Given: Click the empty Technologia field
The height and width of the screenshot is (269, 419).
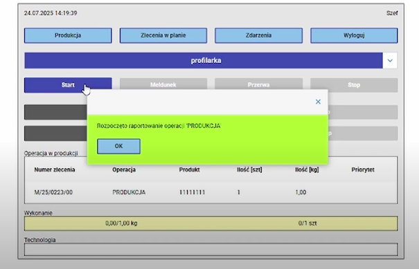Looking at the screenshot, I should (x=211, y=250).
